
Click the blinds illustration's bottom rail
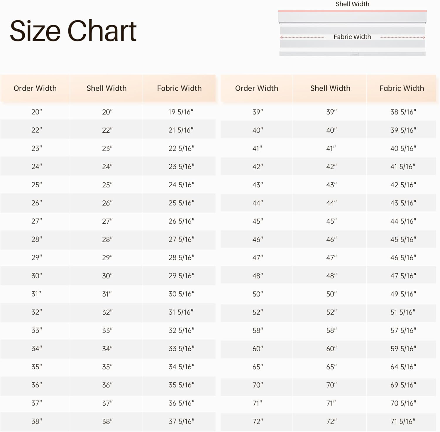click(352, 53)
